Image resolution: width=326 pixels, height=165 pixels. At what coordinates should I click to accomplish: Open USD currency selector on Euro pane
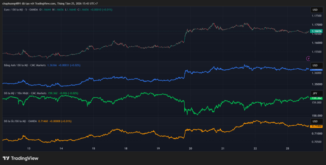[317, 10]
